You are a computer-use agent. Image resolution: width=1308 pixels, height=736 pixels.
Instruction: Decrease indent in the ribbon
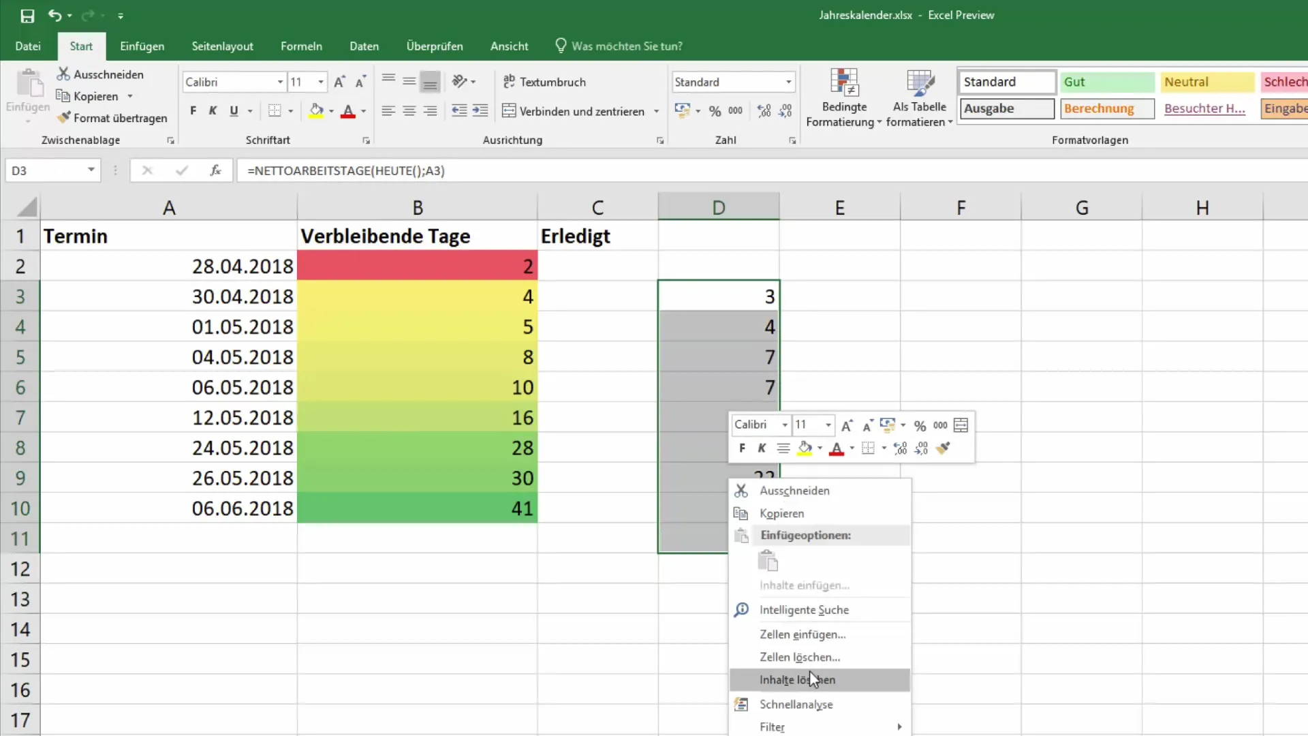pyautogui.click(x=460, y=110)
